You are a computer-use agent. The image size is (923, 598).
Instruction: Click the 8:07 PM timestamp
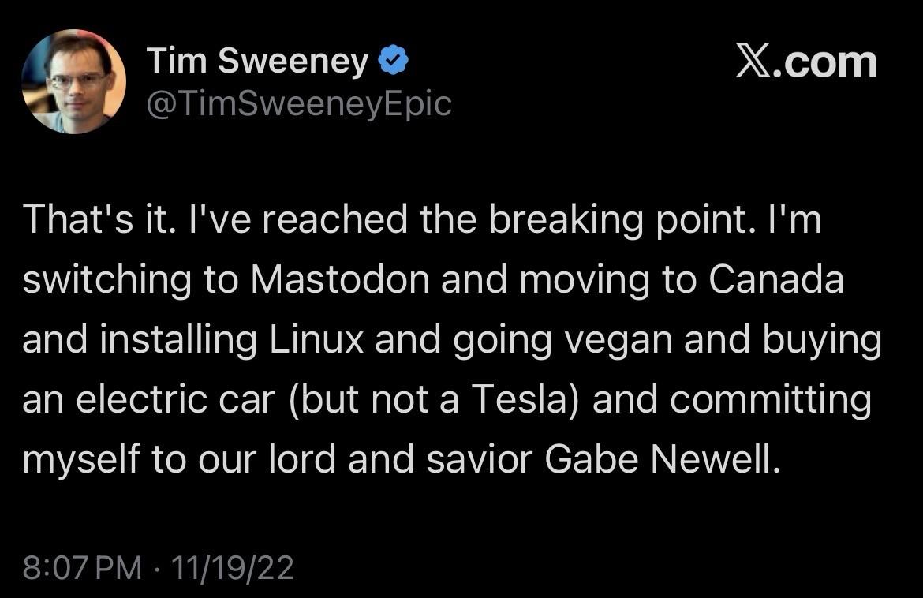(83, 568)
